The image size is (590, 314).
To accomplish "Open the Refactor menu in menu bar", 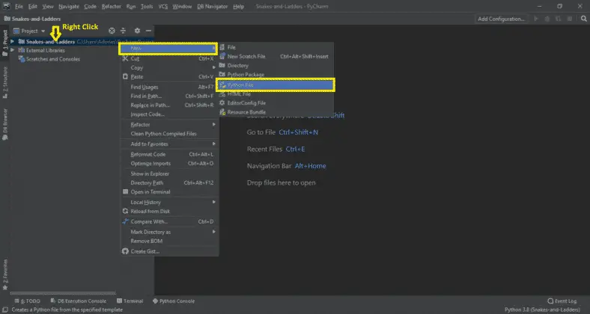I will point(111,6).
